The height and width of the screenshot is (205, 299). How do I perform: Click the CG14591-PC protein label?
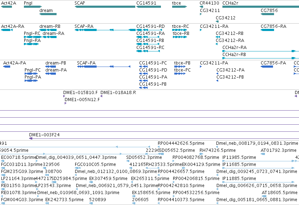tap(153, 63)
